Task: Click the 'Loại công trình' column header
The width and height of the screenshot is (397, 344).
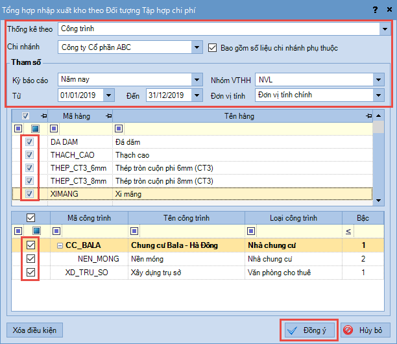Action: [x=293, y=218]
